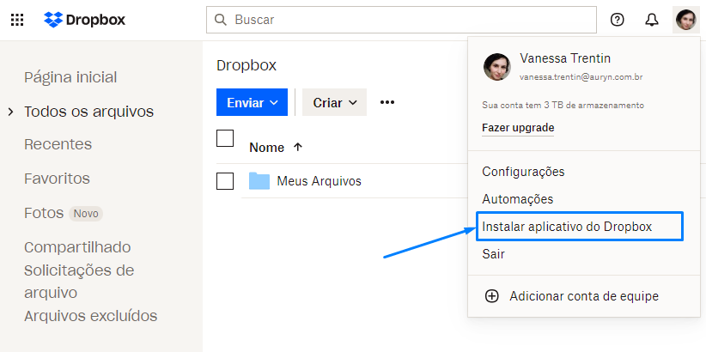This screenshot has width=706, height=352.
Task: Open Favoritos in sidebar
Action: (x=58, y=179)
